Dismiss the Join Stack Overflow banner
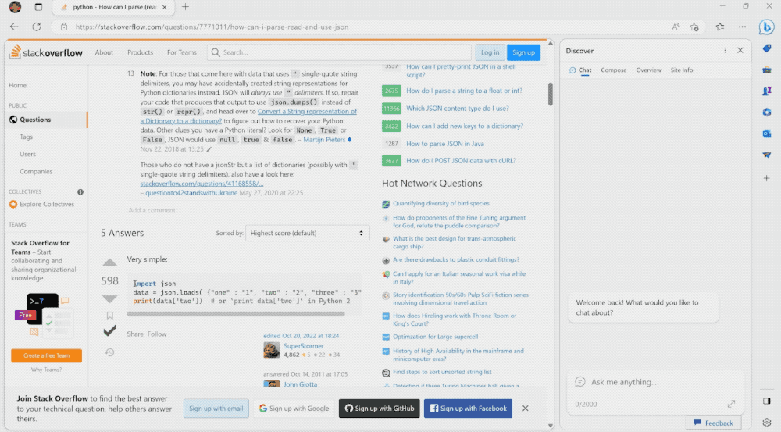This screenshot has width=781, height=432. click(525, 408)
